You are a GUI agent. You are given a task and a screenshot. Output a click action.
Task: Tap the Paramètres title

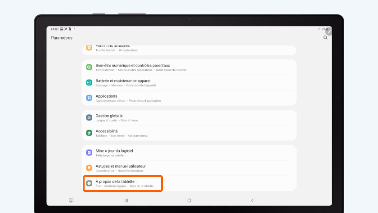[62, 38]
